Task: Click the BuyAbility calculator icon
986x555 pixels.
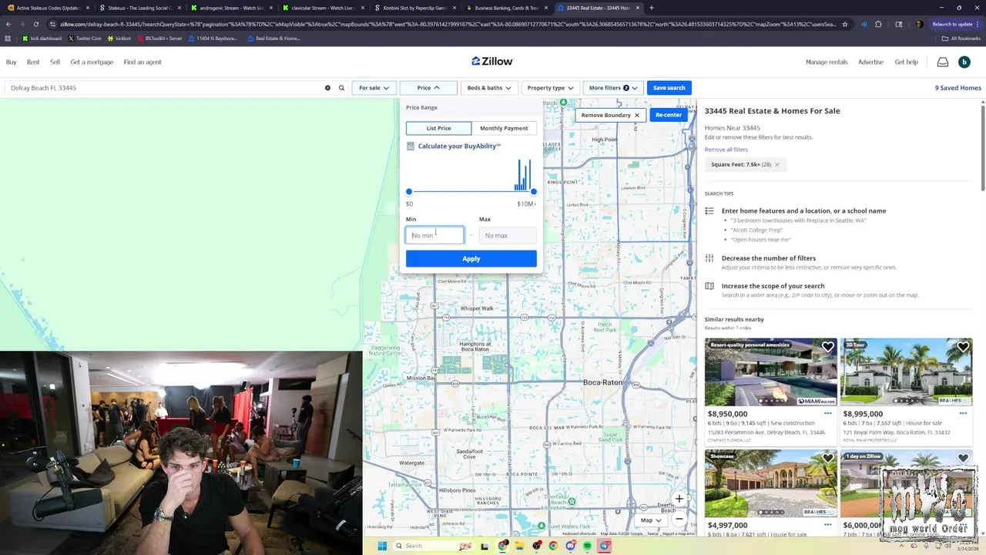Action: (x=411, y=146)
